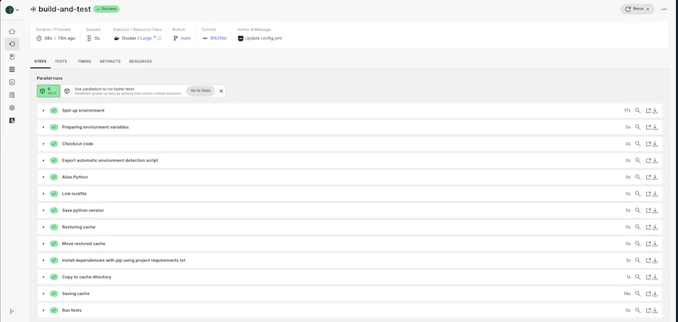
Task: Open Alias Python output in new tab
Action: (x=648, y=177)
